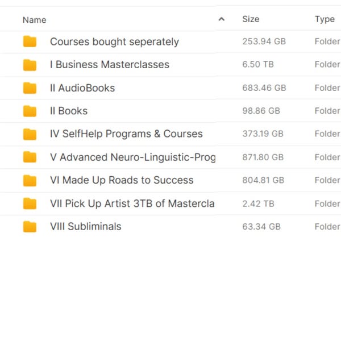Open the VIII Subliminals folder name
Image resolution: width=341 pixels, height=341 pixels.
(x=86, y=227)
